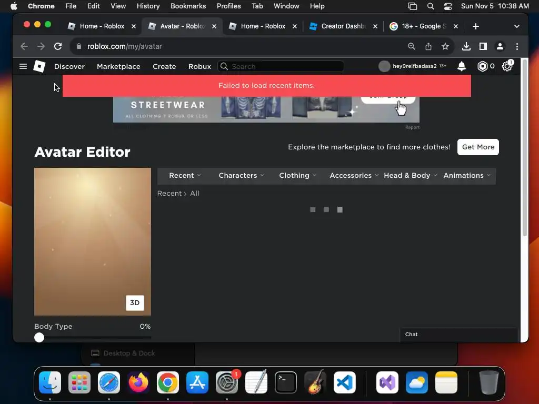This screenshot has height=404, width=539.
Task: Open a new Chrome tab
Action: click(475, 26)
